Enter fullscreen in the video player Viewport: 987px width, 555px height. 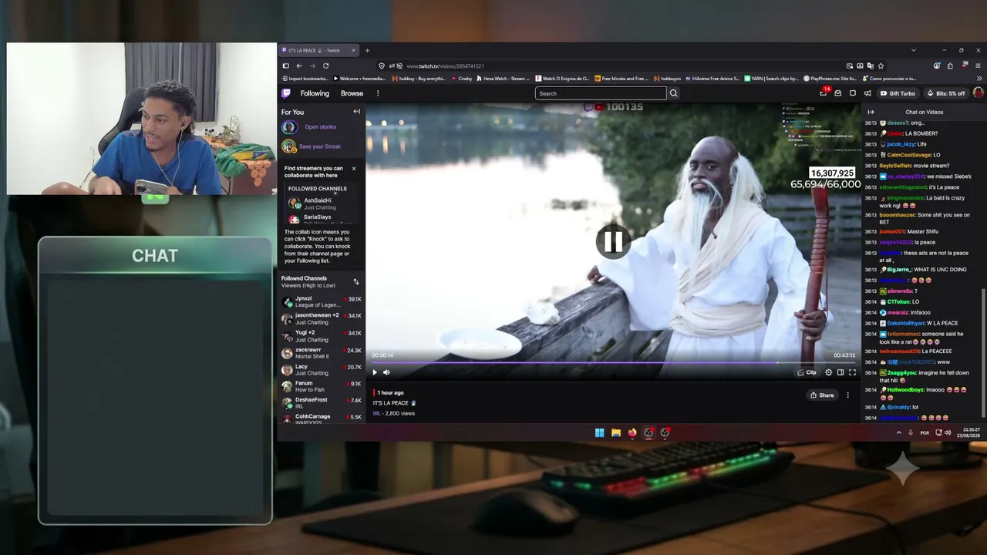[x=852, y=372]
